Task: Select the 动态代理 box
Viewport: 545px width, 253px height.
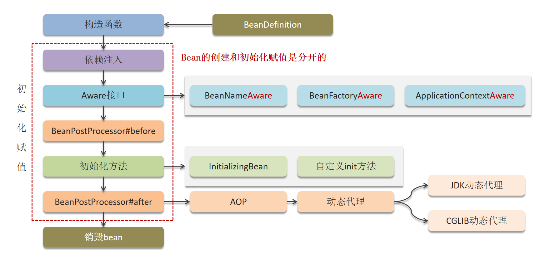Action: 346,202
